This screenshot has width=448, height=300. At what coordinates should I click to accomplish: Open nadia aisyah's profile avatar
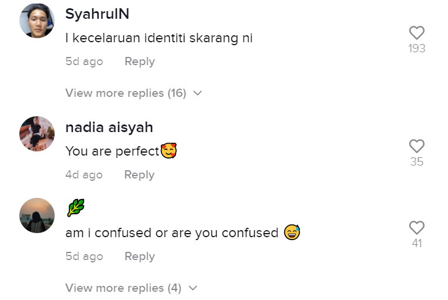pos(37,134)
